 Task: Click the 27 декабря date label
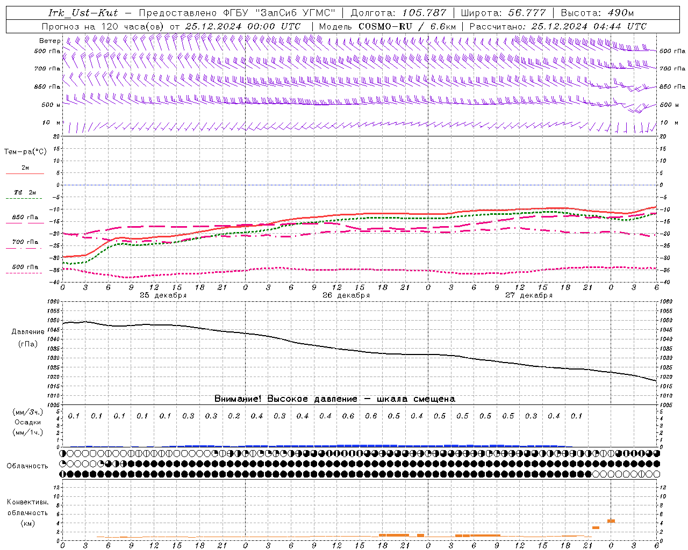529,295
